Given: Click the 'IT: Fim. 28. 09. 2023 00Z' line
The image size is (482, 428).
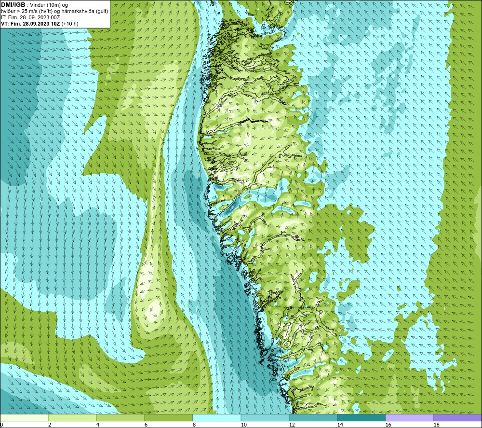Looking at the screenshot, I should 30,17.
